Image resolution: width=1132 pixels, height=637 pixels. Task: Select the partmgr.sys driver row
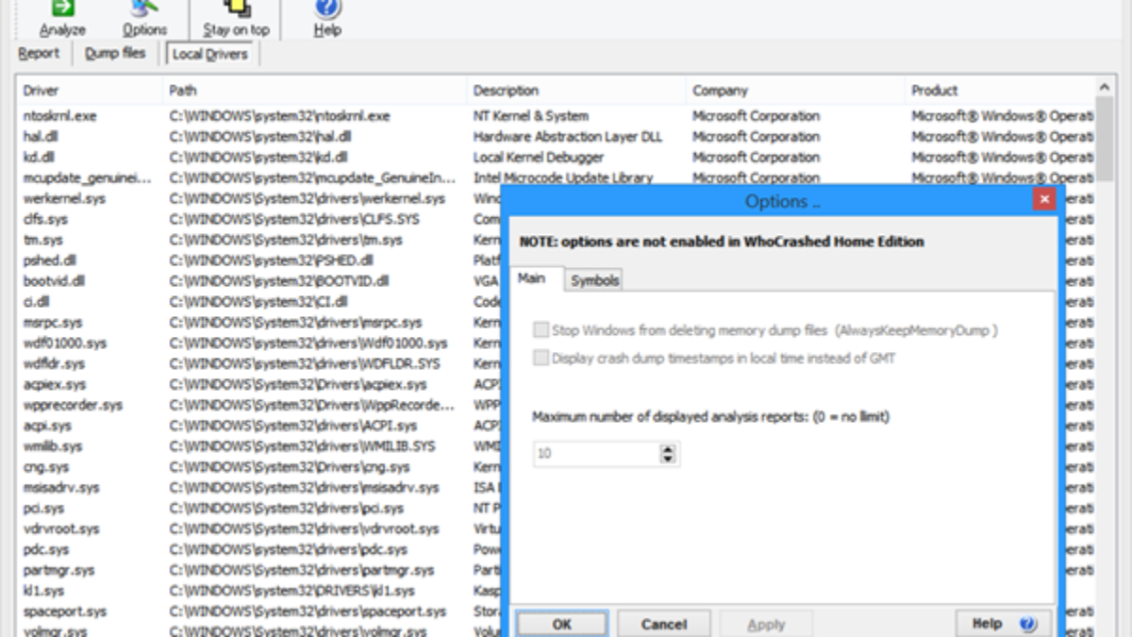[x=259, y=570]
